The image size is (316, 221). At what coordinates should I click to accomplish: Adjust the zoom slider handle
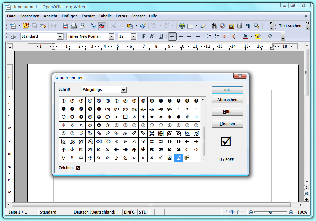point(271,212)
